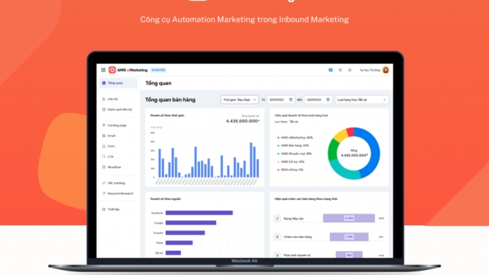
Task: Click the 4.435.500.000 total above bar chart
Action: point(242,121)
